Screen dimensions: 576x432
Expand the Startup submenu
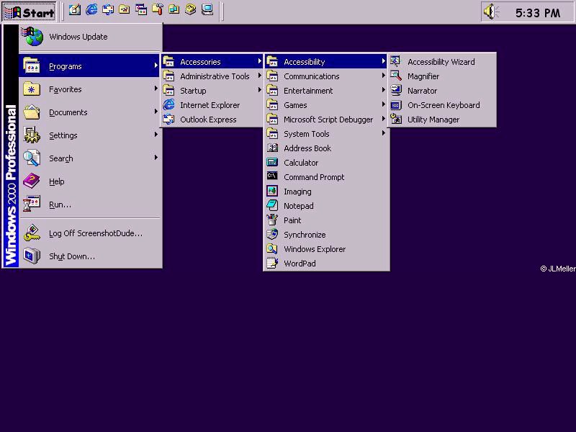212,91
